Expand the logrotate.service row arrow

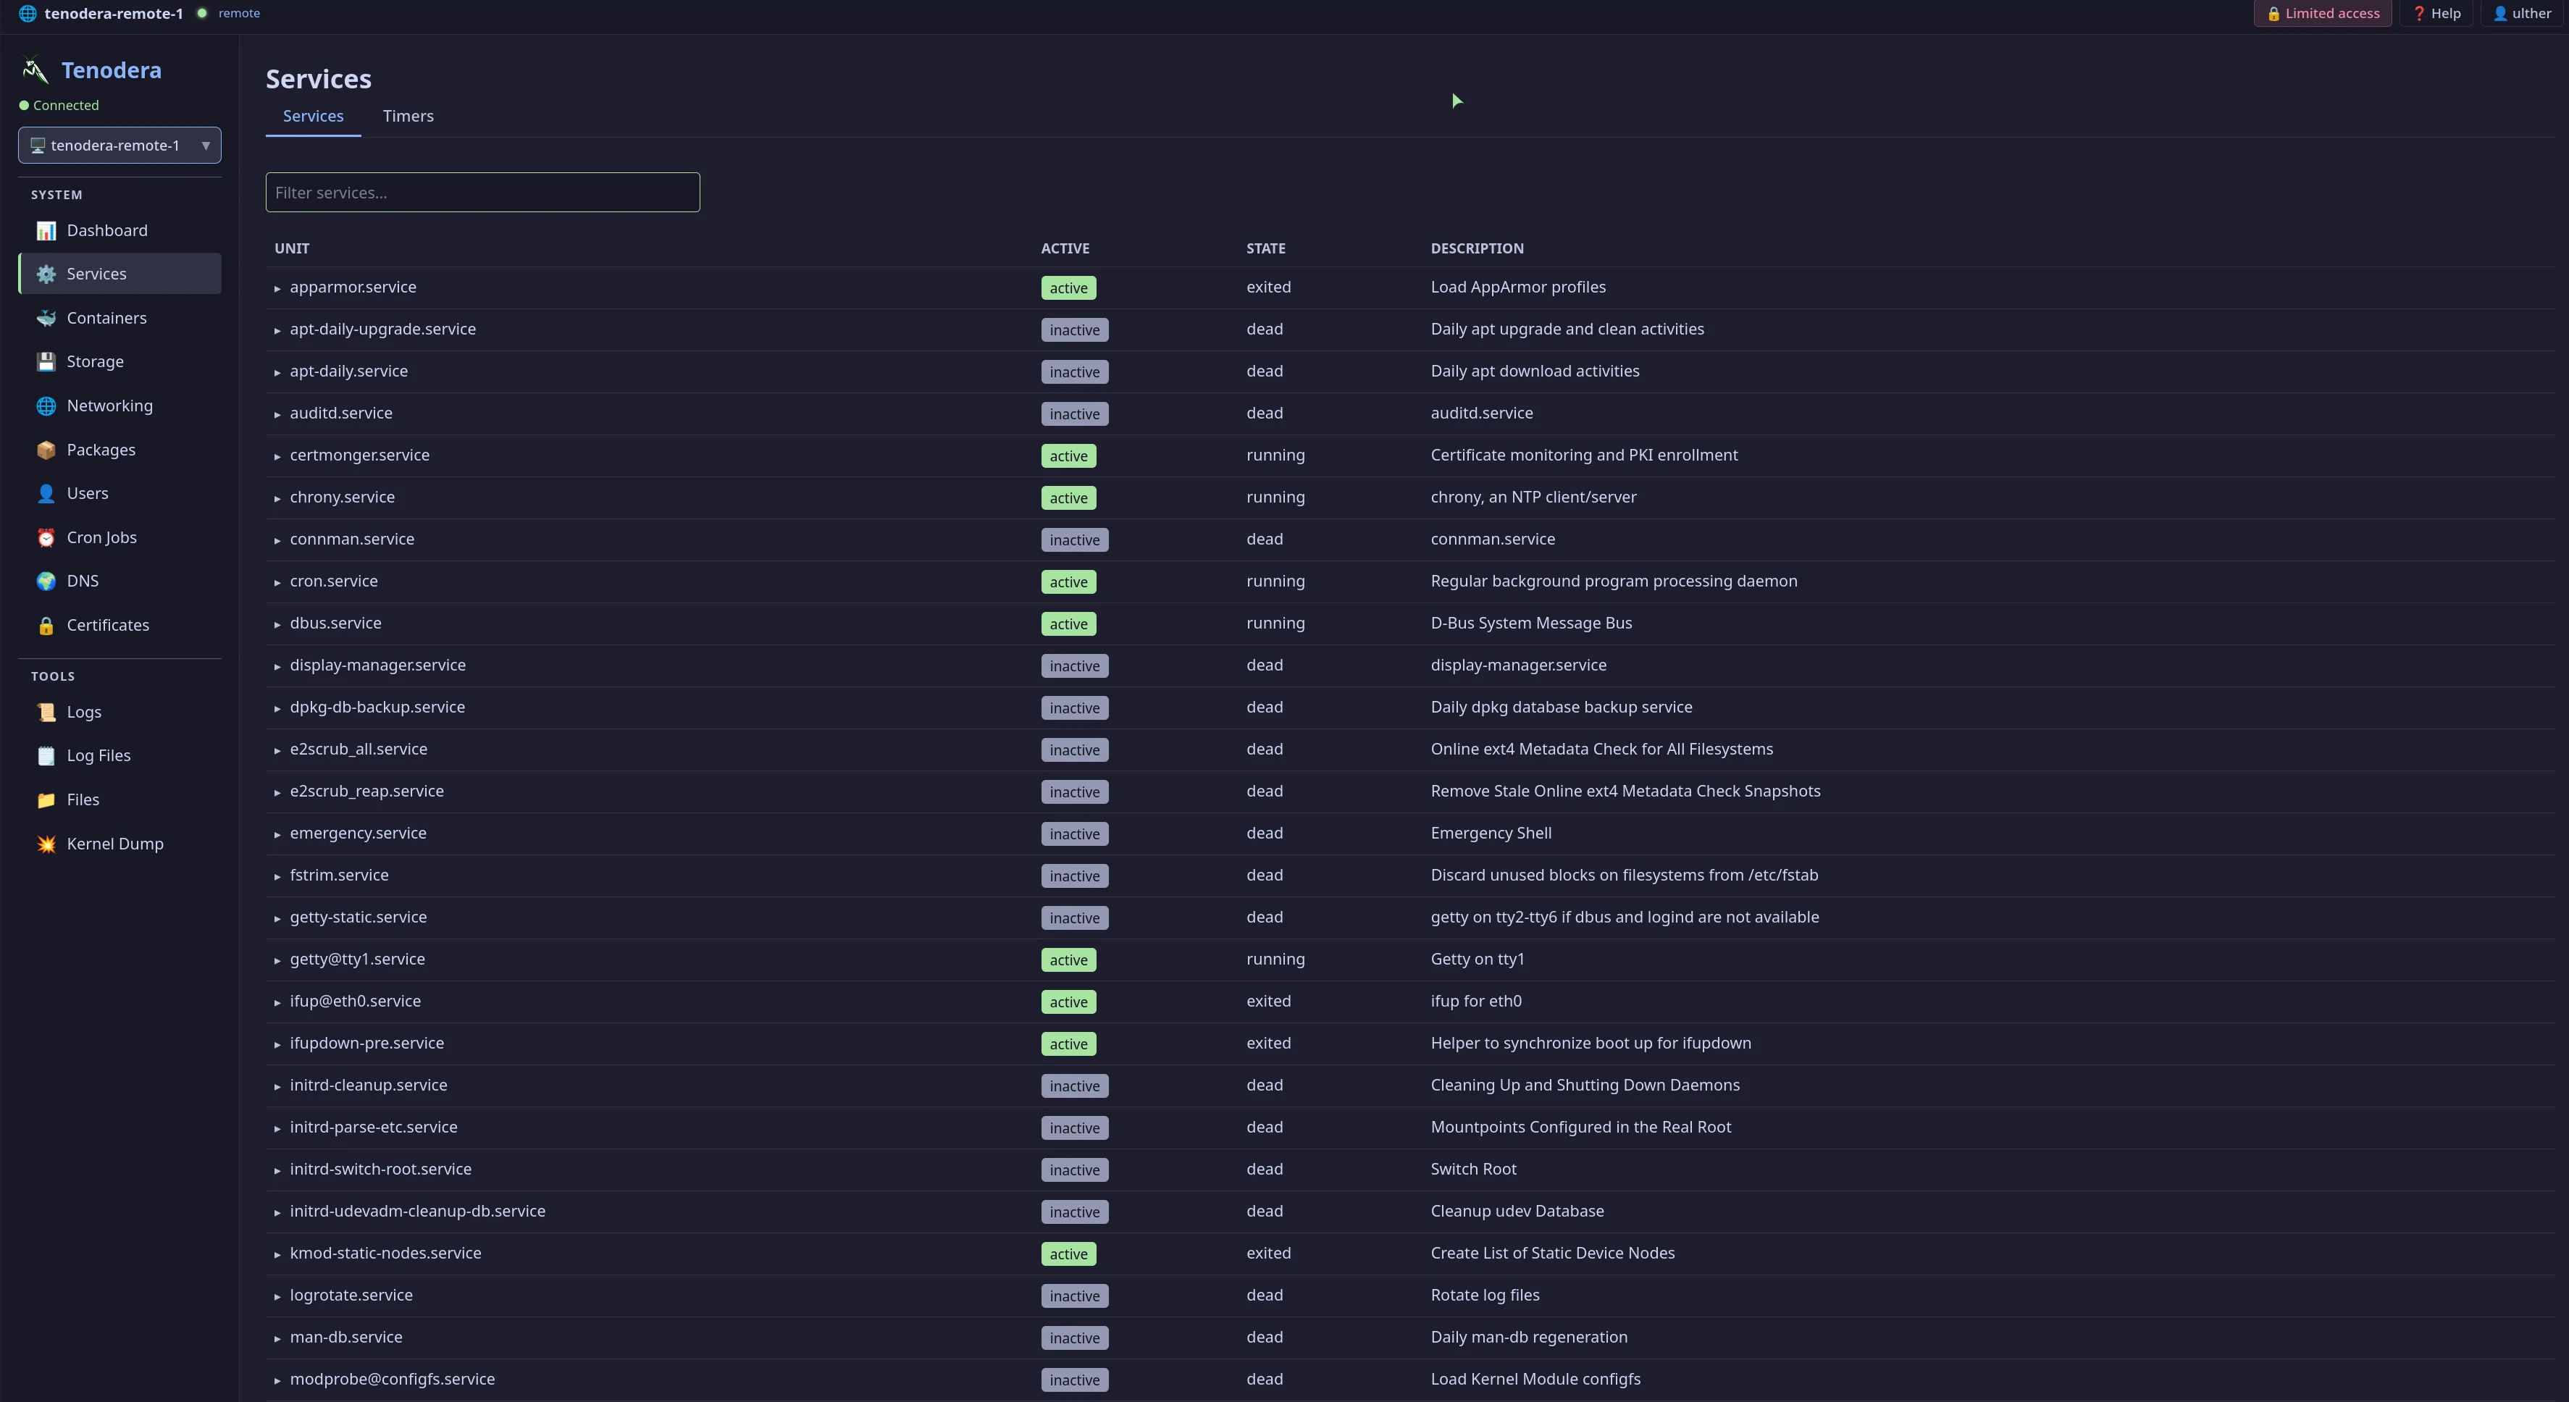coord(277,1296)
